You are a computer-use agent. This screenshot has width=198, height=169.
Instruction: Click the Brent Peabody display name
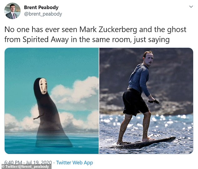[41, 7]
